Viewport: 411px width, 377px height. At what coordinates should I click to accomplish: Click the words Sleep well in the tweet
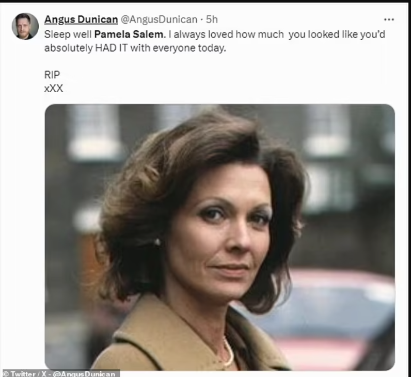[x=68, y=34]
